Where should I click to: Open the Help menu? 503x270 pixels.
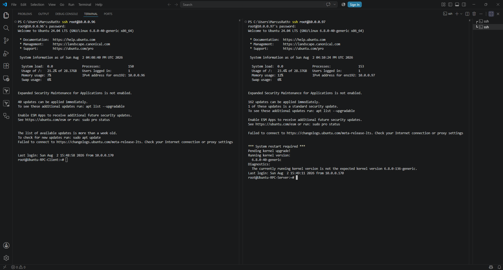click(99, 4)
